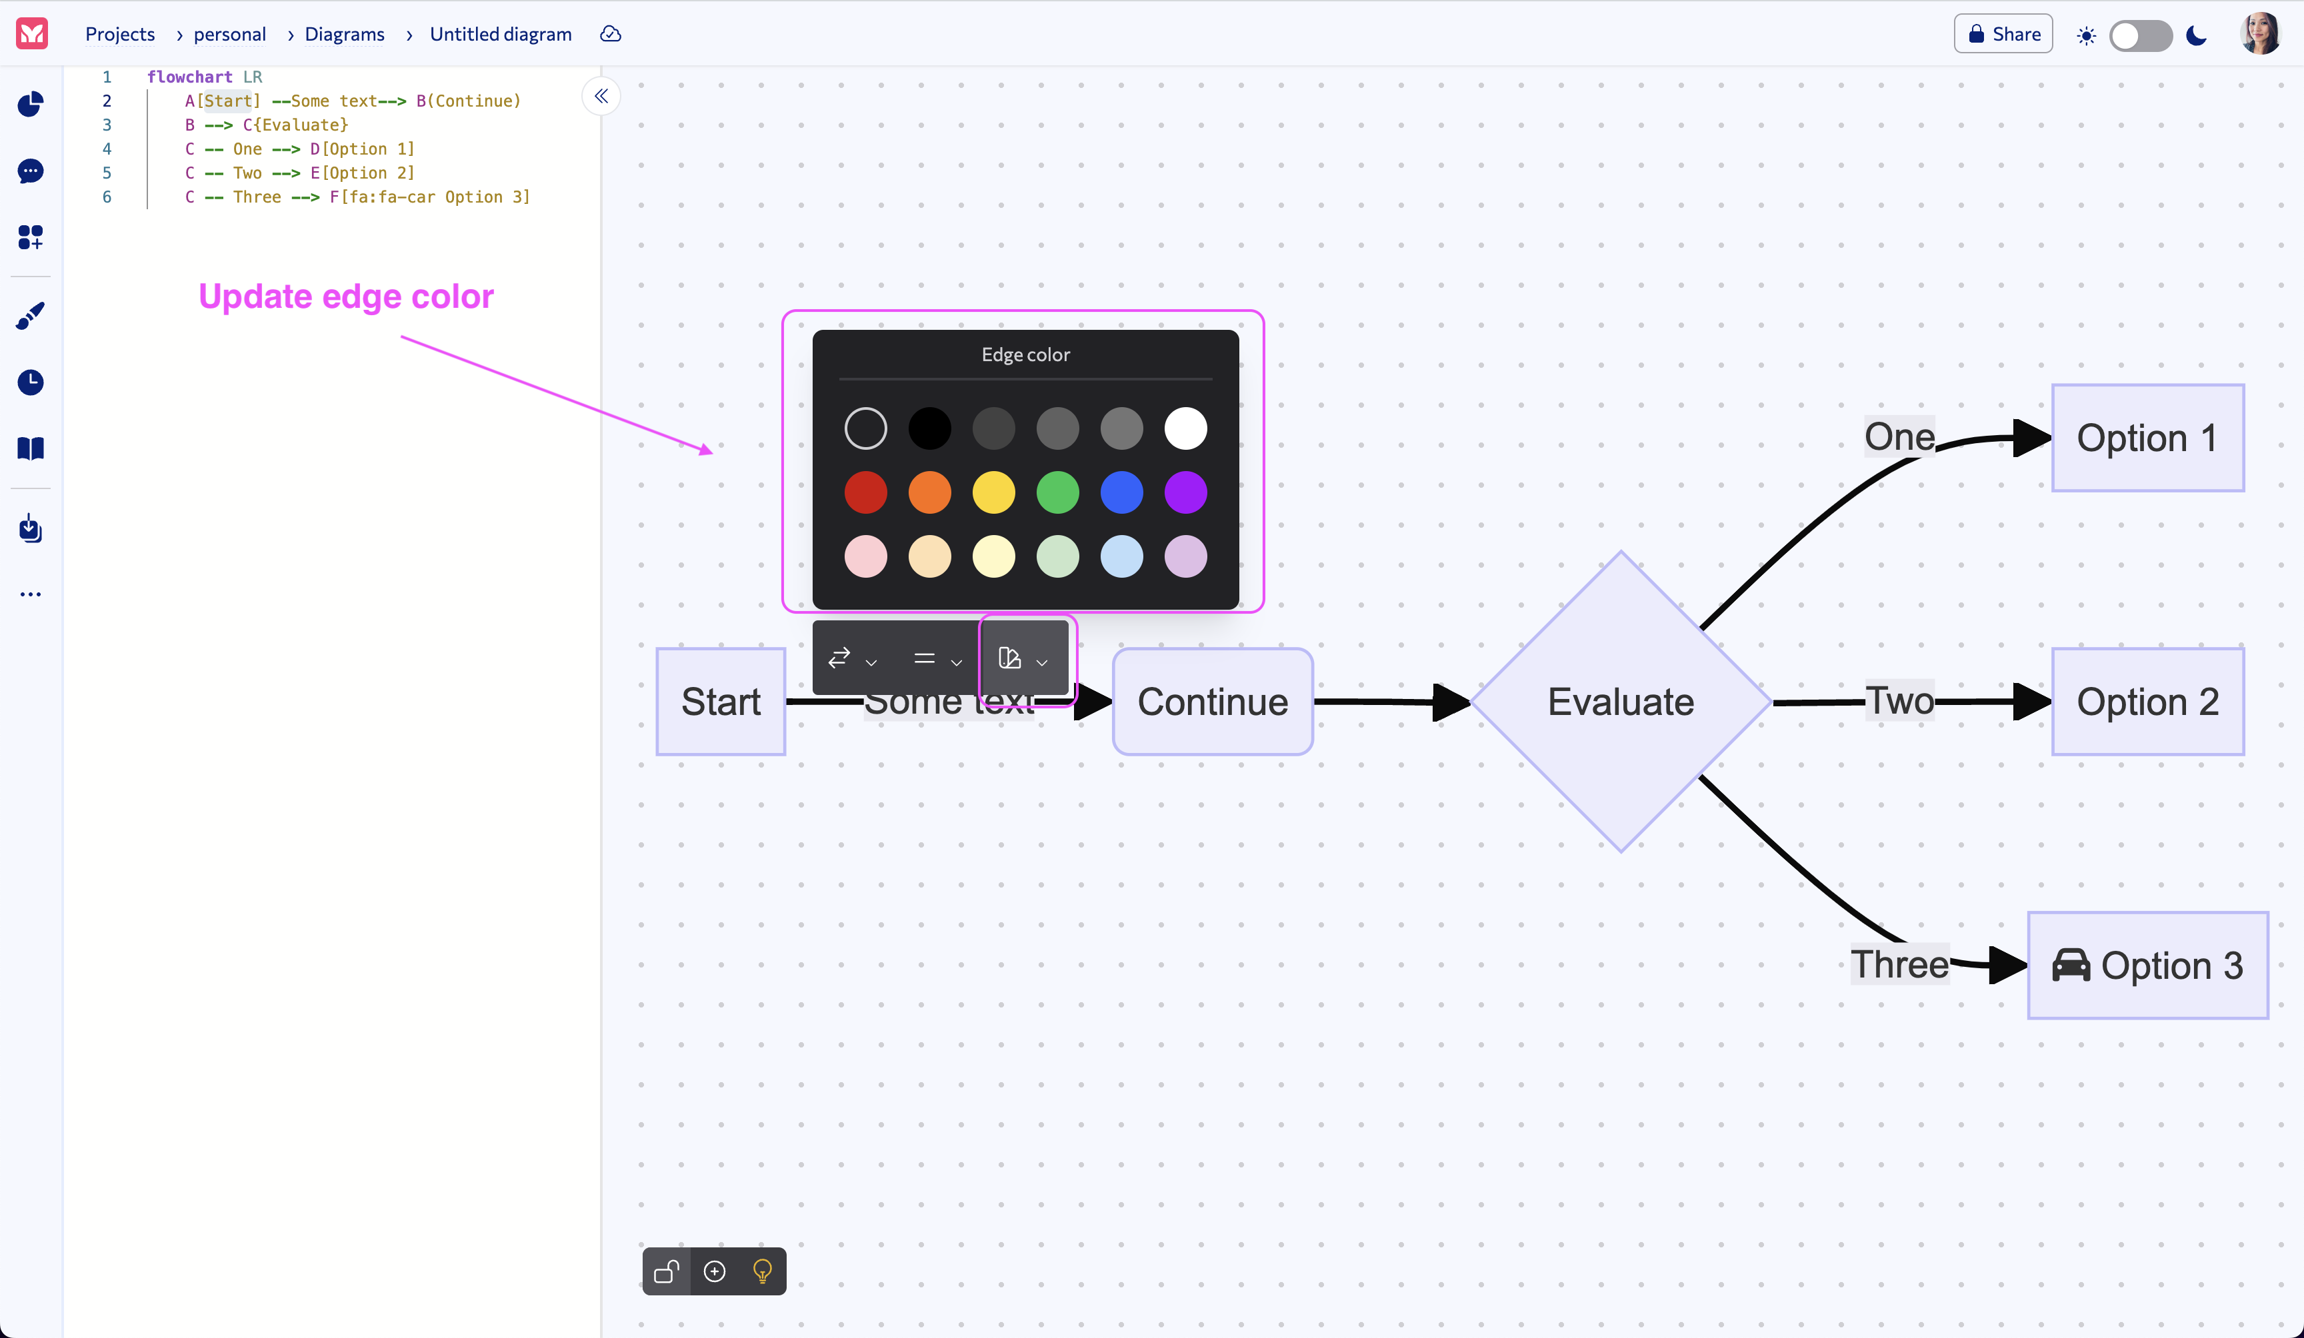Collapse the code editor panel
The height and width of the screenshot is (1338, 2304).
click(601, 96)
